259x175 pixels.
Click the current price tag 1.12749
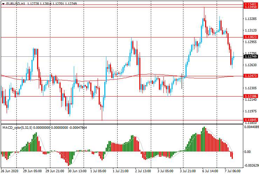point(251,57)
